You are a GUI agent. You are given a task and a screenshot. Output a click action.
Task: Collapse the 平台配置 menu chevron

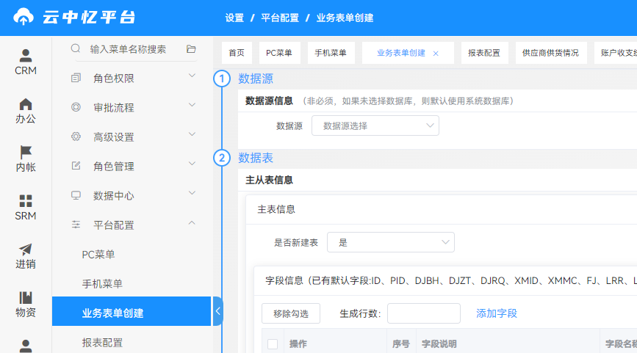(x=192, y=222)
